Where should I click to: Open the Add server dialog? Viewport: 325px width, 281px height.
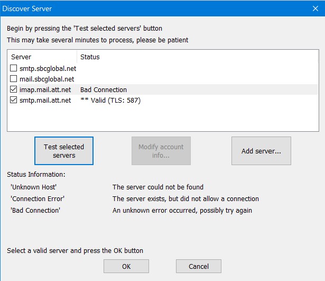[x=261, y=151]
